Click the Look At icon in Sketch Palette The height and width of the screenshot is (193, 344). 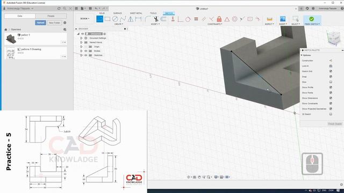coord(331,66)
